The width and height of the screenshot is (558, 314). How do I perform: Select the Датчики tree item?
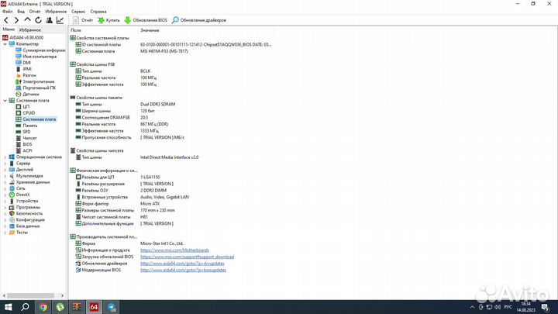click(x=27, y=94)
